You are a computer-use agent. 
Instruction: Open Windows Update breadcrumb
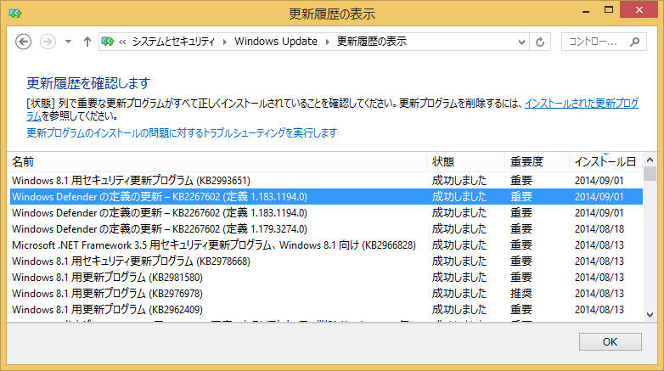[x=276, y=42]
